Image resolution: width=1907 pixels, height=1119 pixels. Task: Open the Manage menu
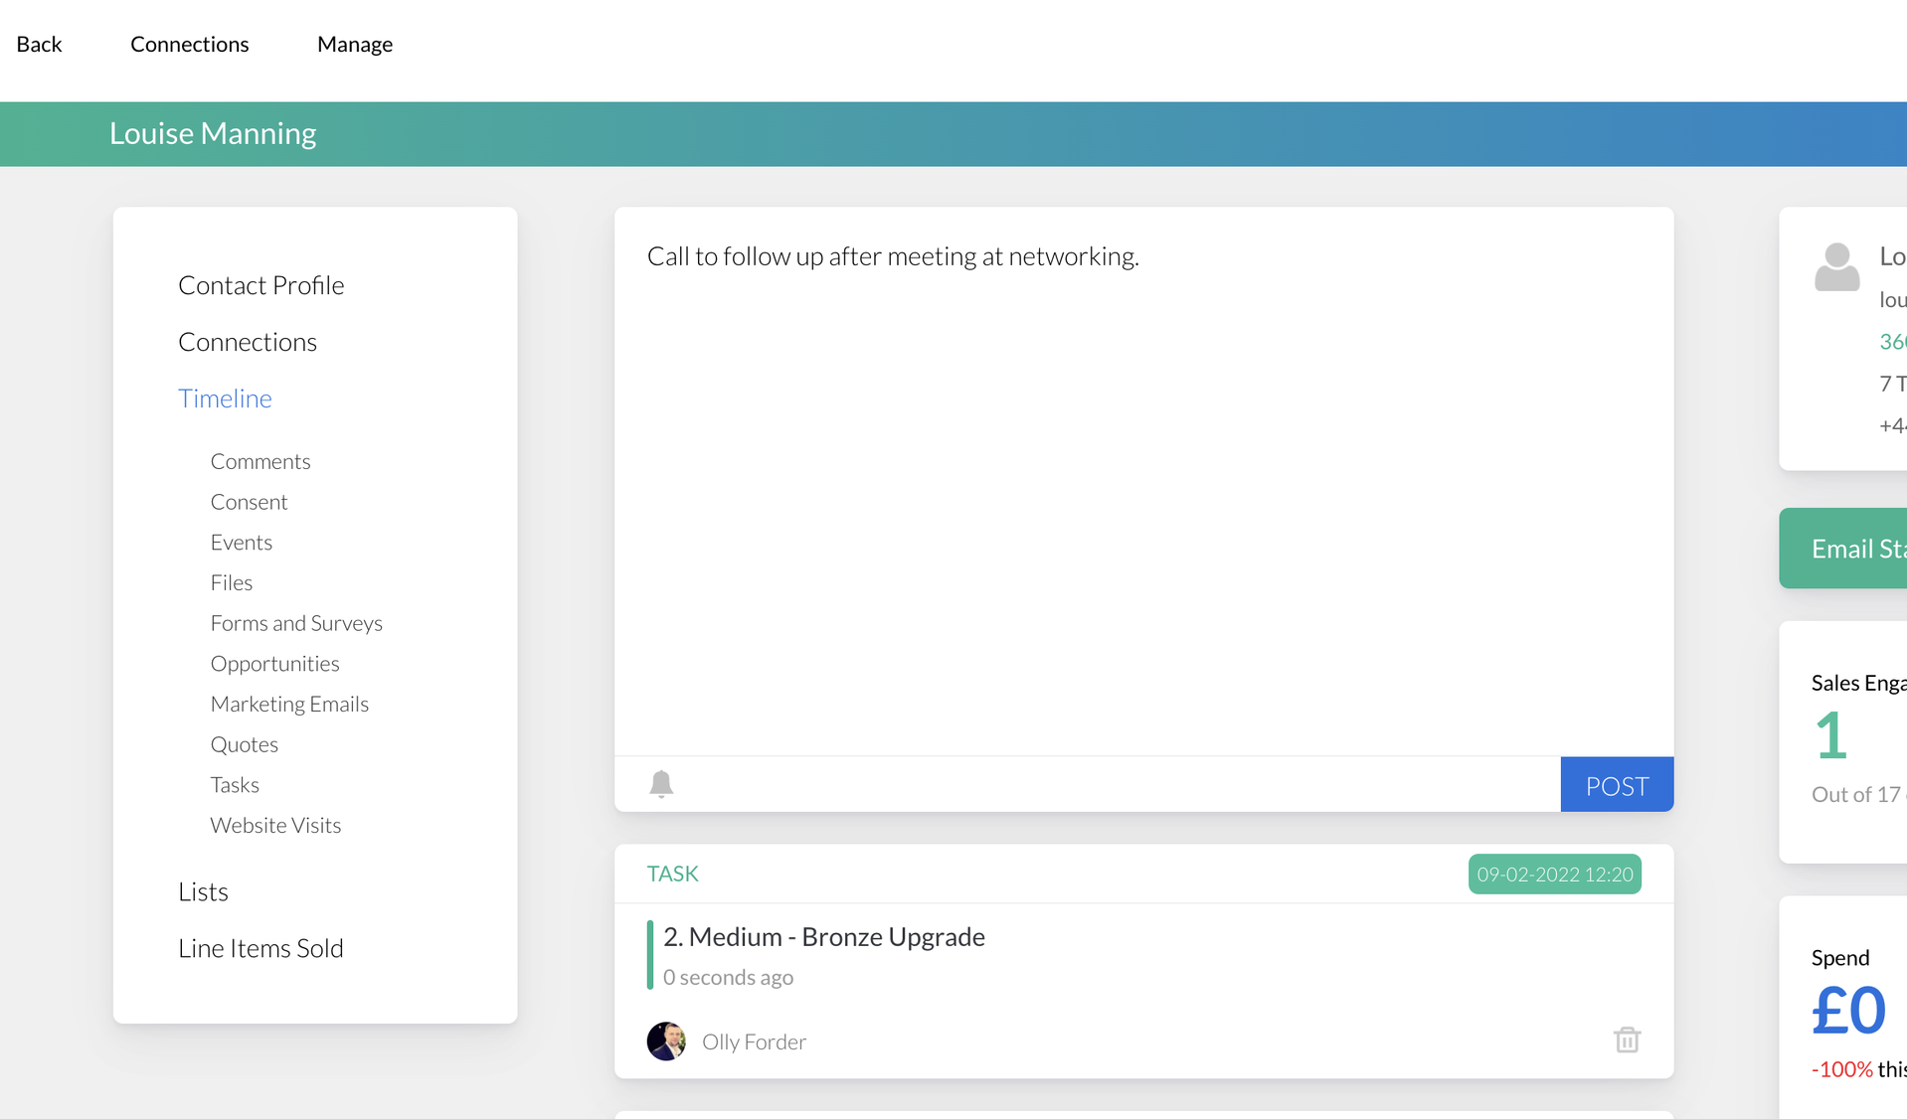pyautogui.click(x=354, y=44)
